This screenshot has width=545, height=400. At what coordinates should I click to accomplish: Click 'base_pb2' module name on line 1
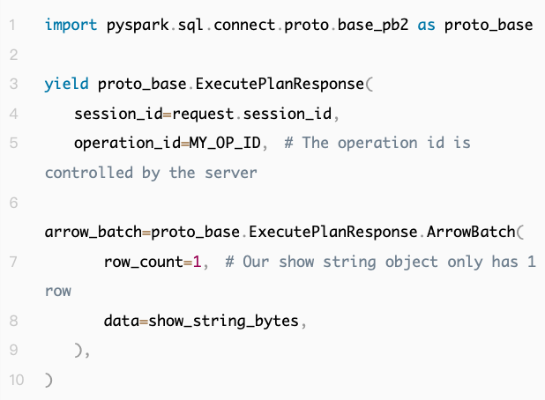click(x=373, y=26)
